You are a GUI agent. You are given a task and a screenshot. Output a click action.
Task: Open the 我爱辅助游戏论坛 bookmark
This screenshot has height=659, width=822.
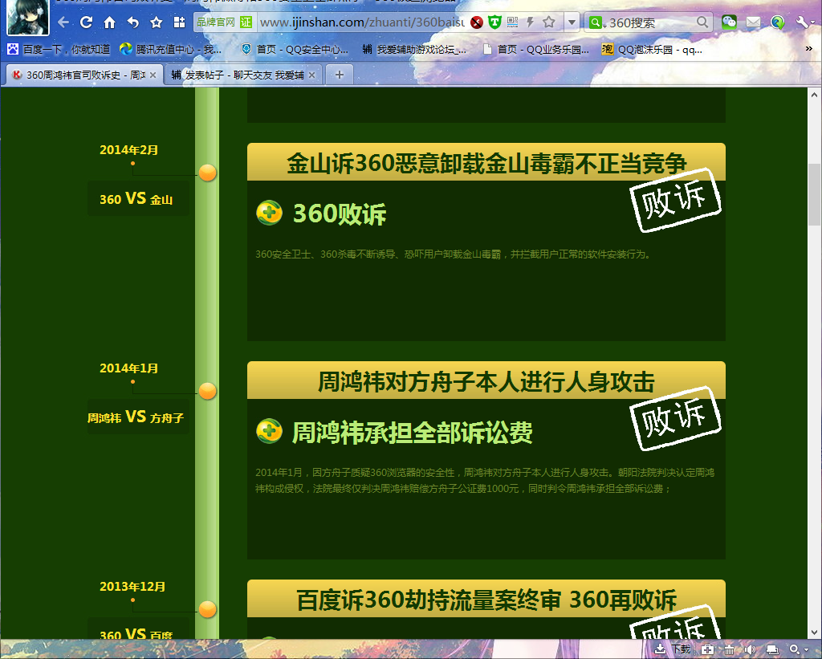point(413,49)
